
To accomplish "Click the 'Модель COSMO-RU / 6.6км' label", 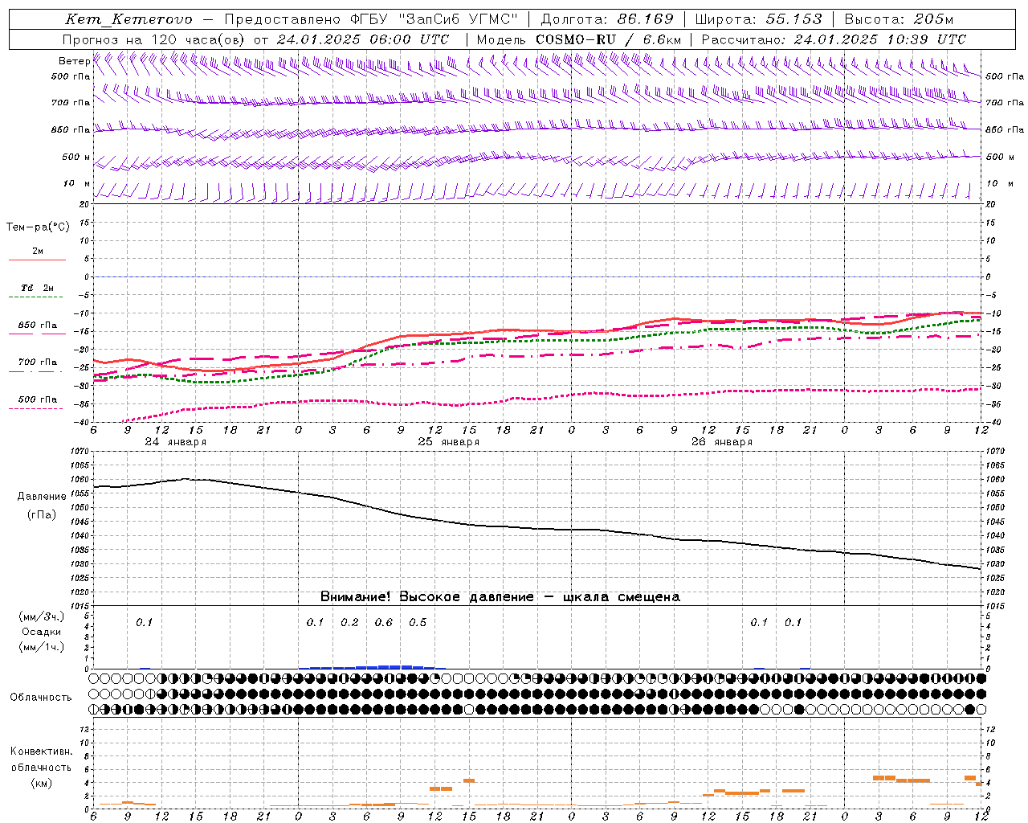I will coord(579,39).
